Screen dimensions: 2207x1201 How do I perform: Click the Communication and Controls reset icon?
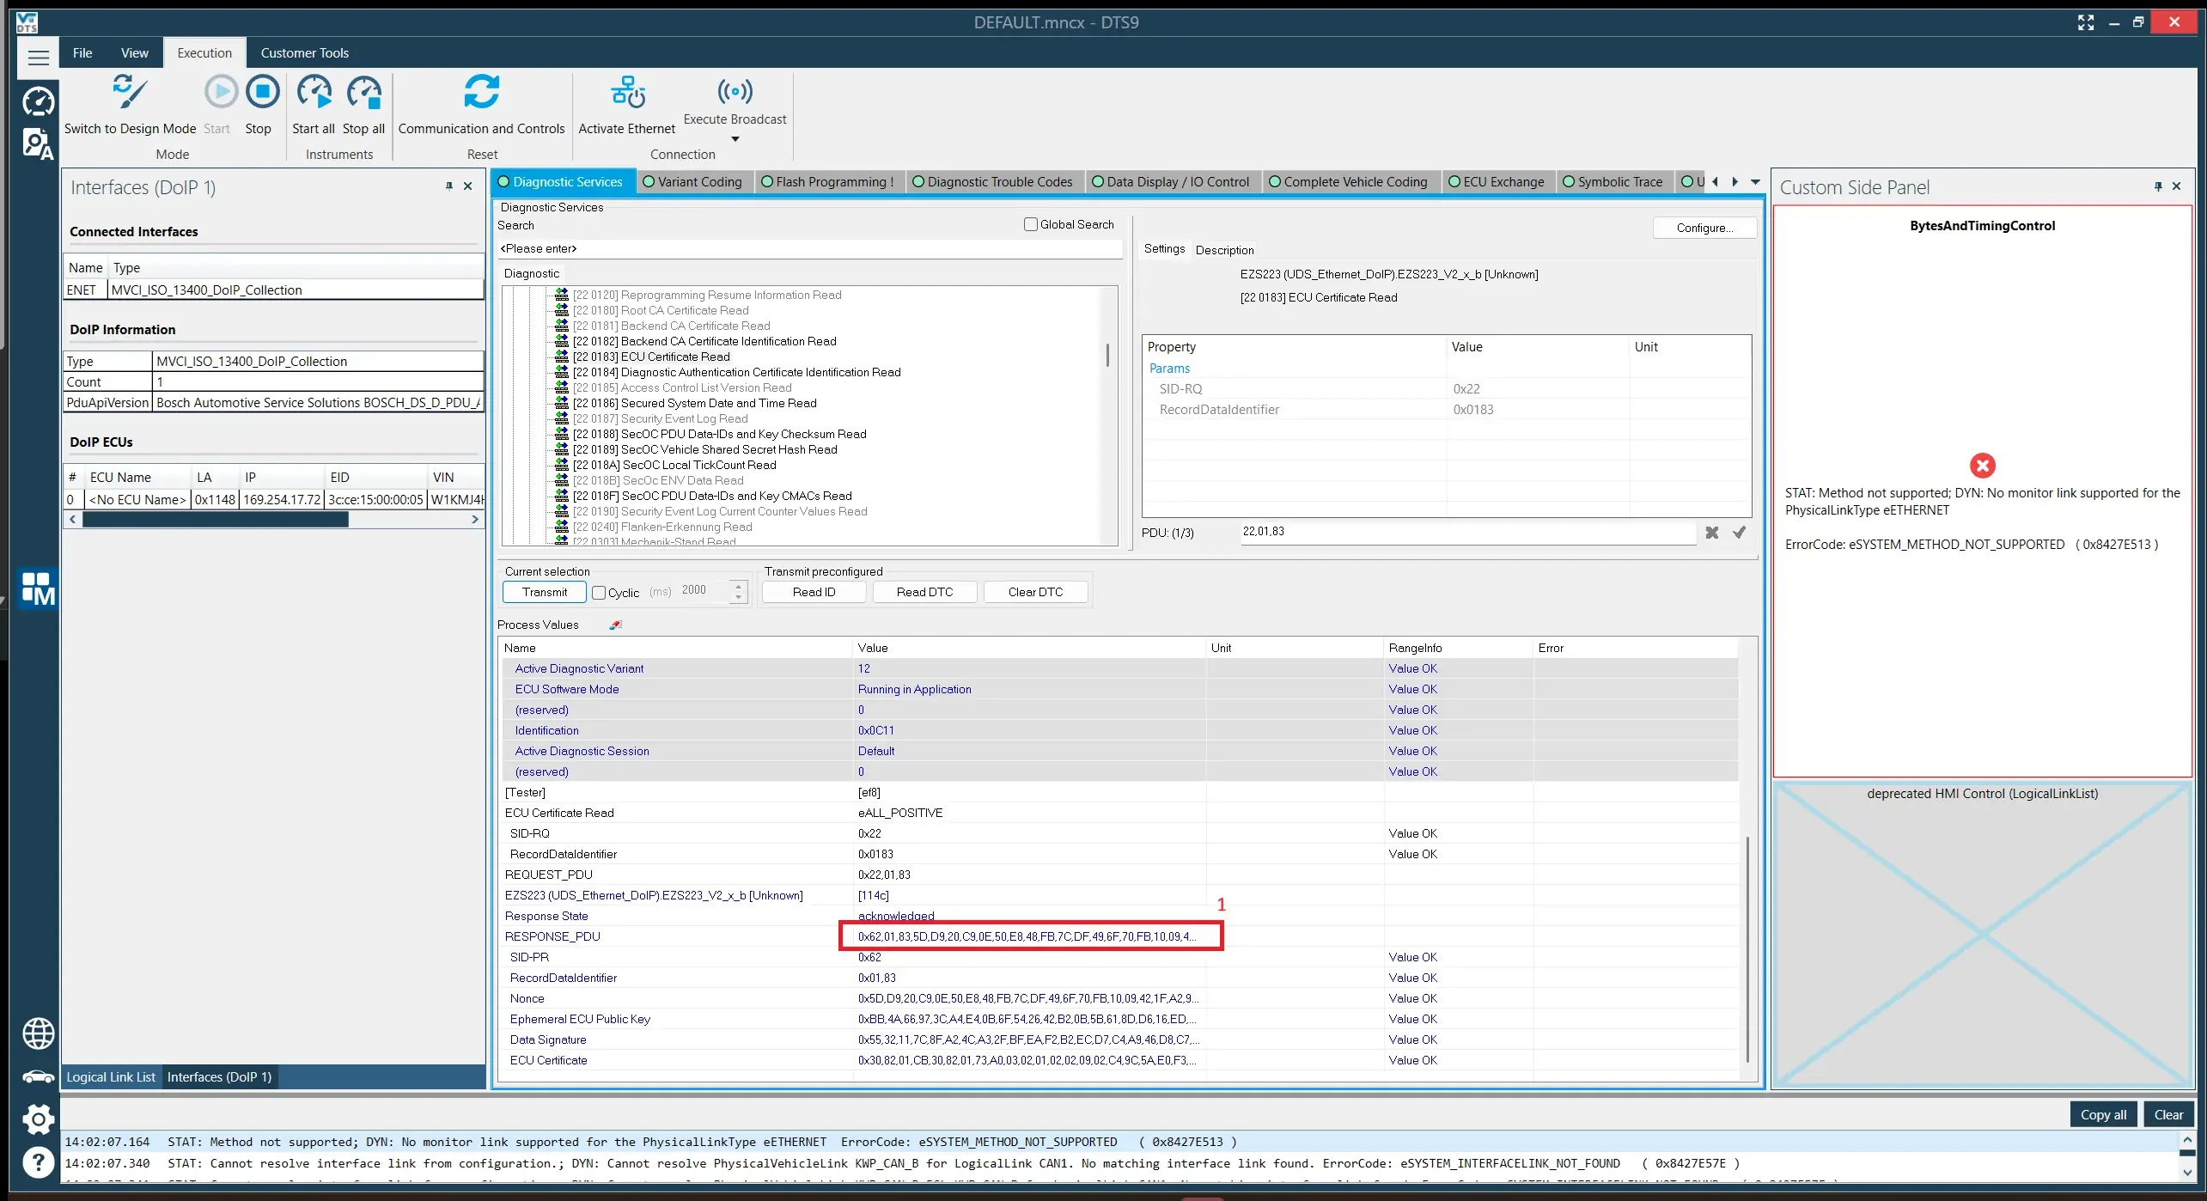(x=481, y=92)
